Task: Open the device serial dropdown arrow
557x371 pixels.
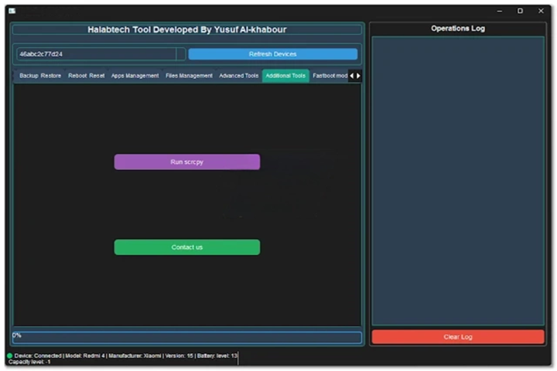Action: click(x=181, y=54)
